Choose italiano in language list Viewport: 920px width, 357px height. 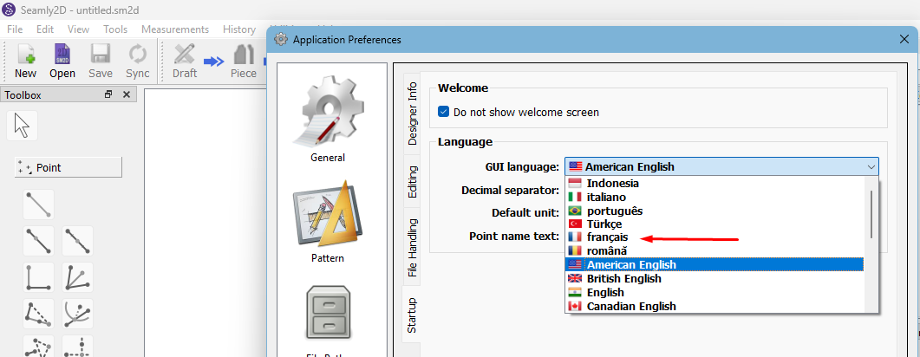point(714,197)
